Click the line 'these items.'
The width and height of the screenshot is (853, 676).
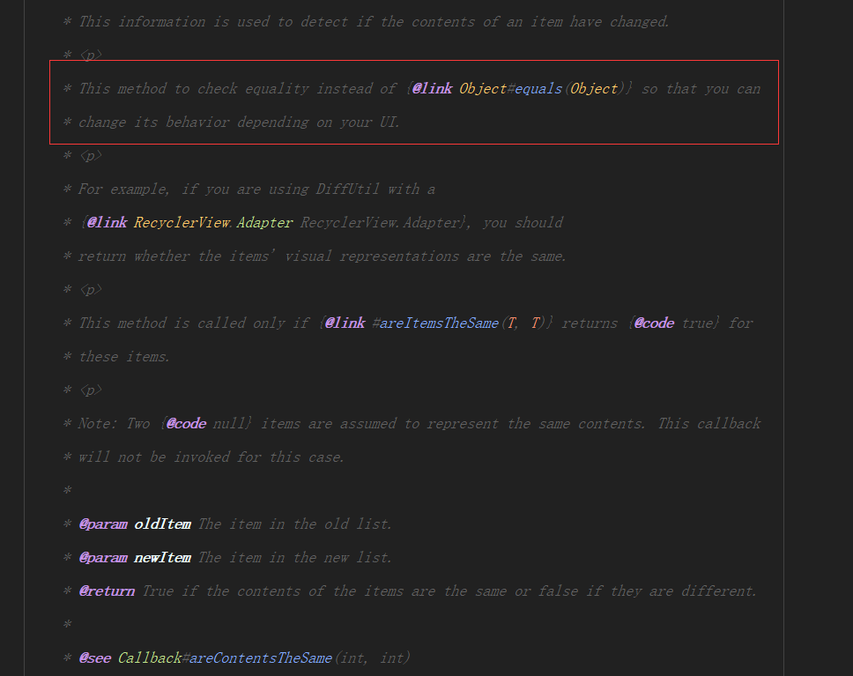click(x=124, y=356)
